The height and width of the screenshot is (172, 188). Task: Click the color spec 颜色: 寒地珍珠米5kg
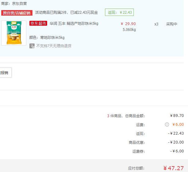pos(47,38)
